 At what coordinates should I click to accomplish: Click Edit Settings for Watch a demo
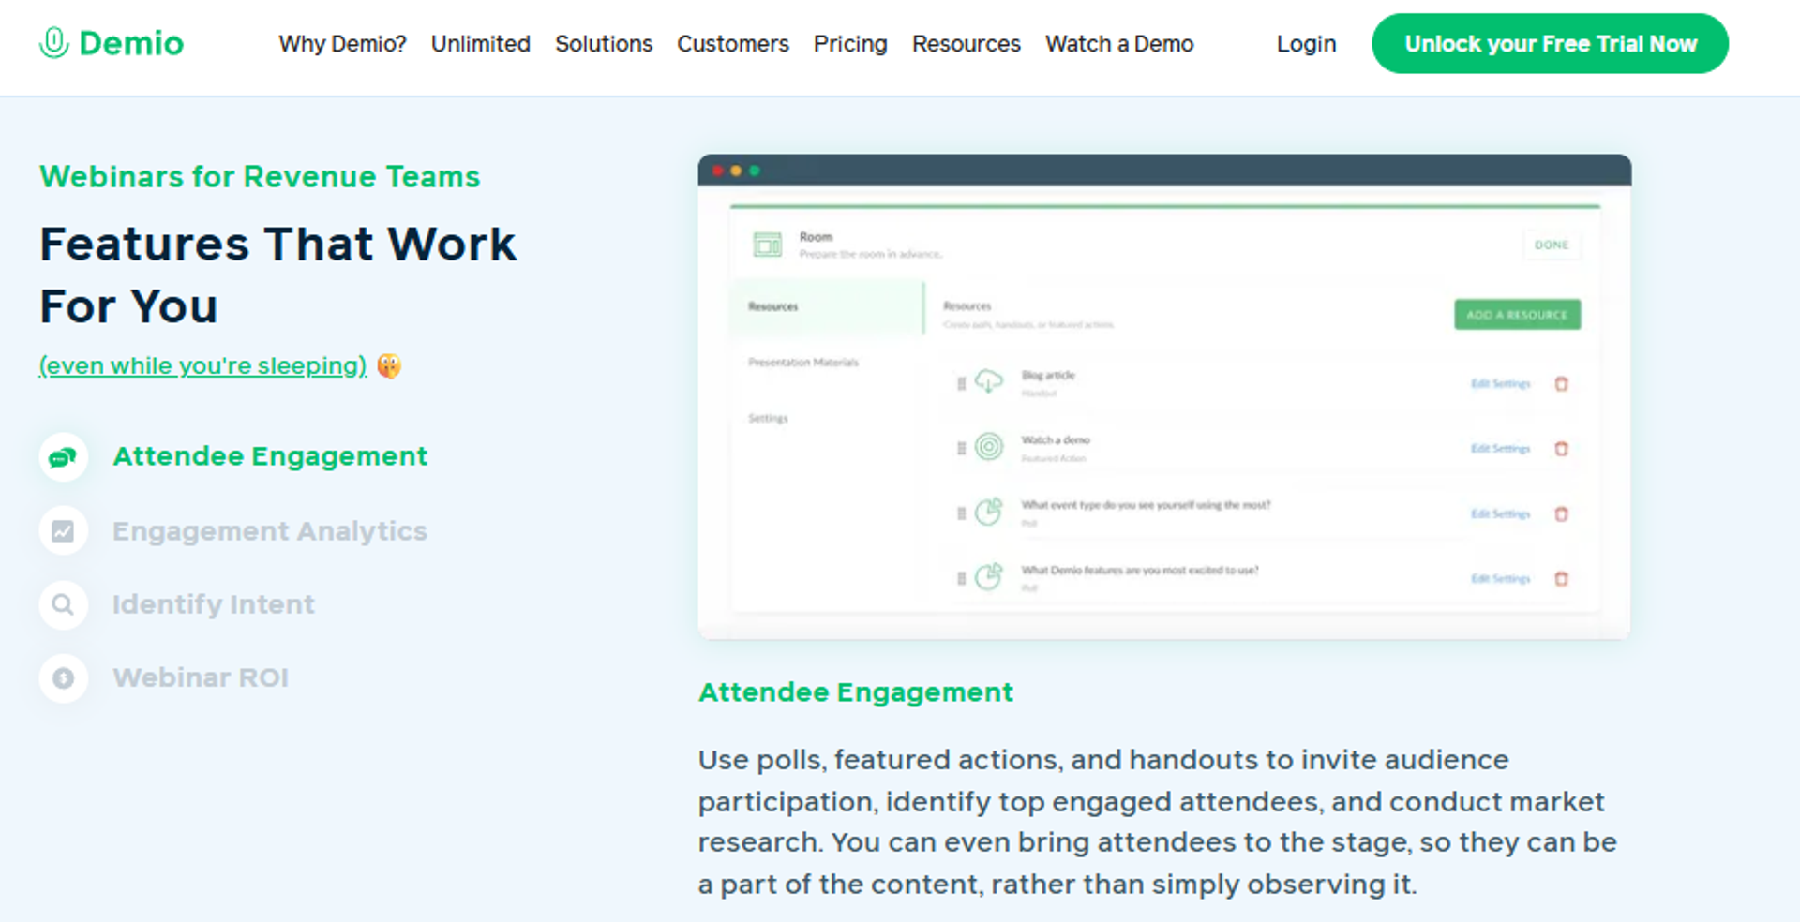click(x=1500, y=448)
